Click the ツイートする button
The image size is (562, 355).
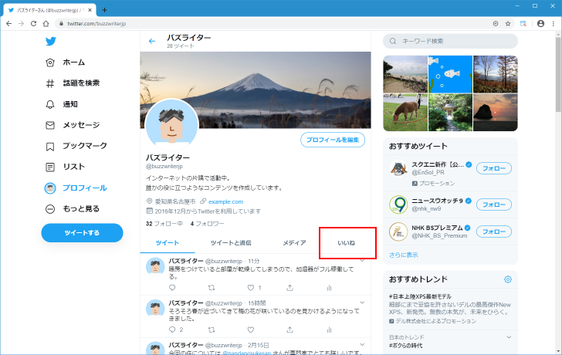click(x=82, y=233)
